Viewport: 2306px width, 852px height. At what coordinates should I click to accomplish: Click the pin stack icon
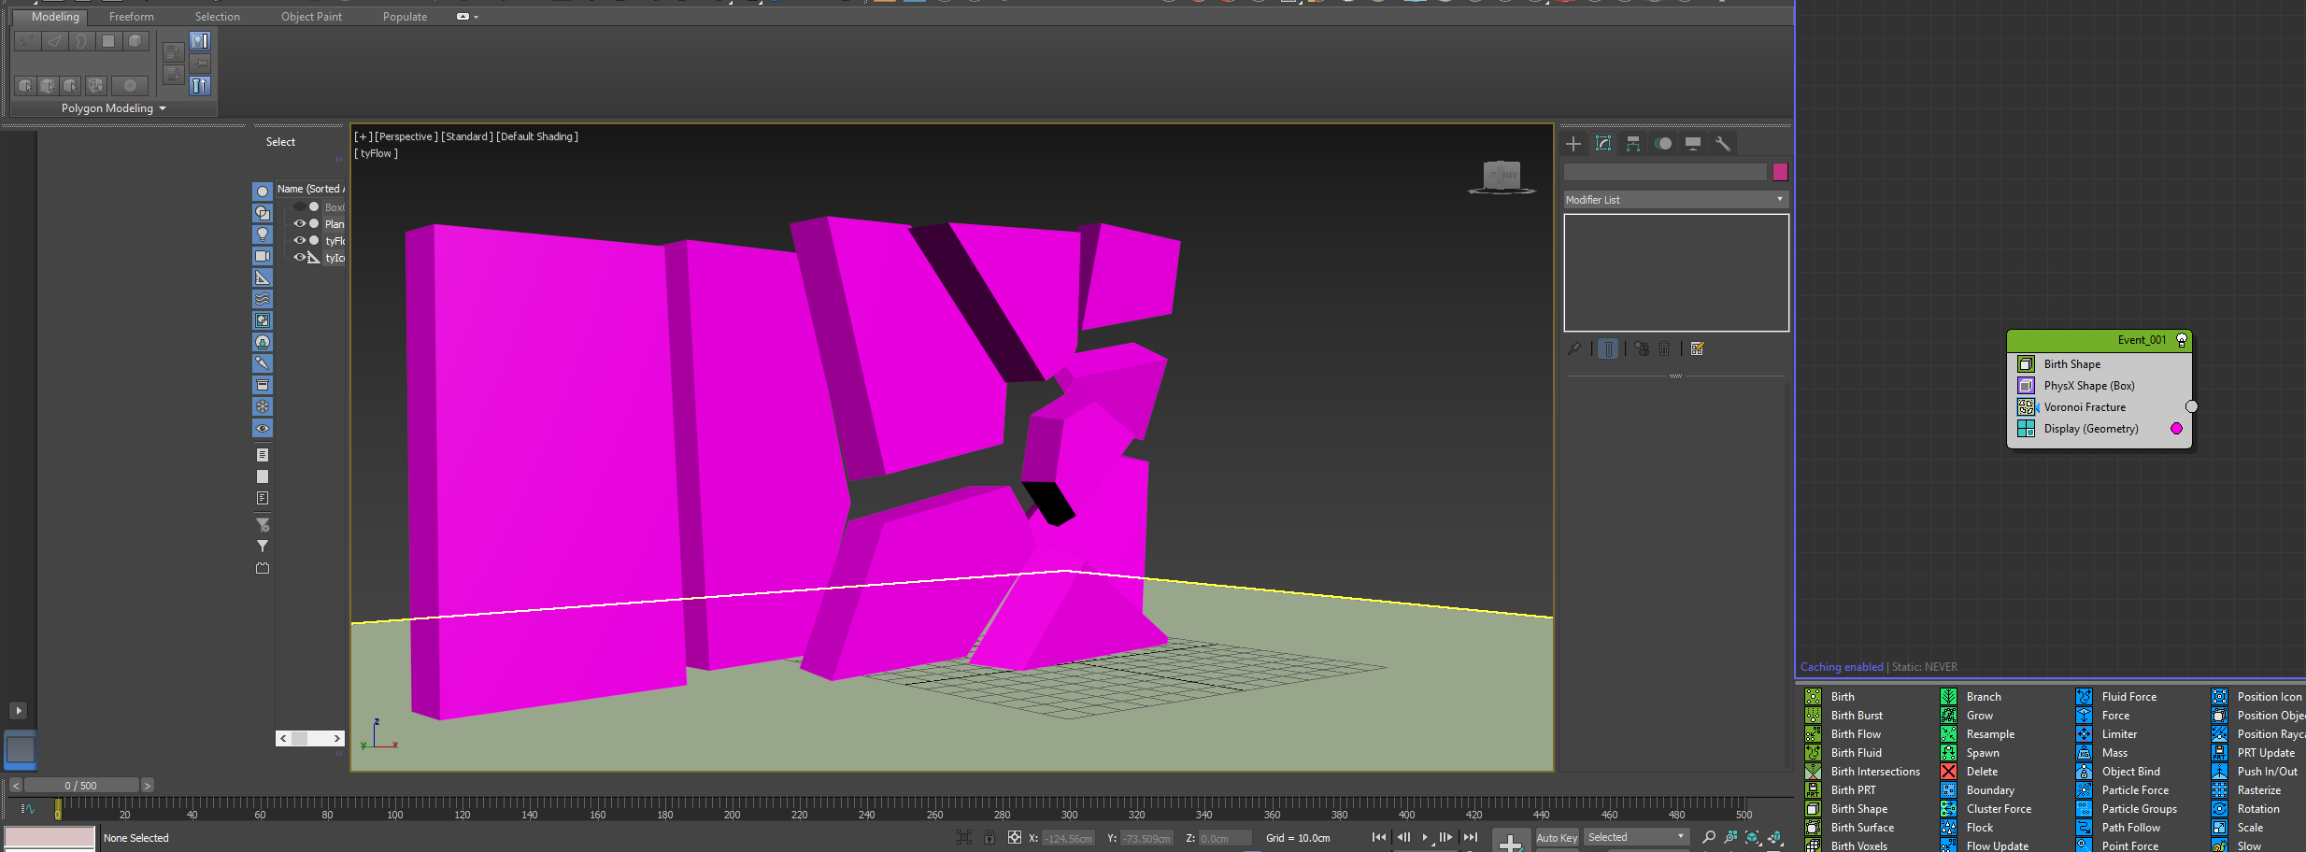tap(1574, 348)
